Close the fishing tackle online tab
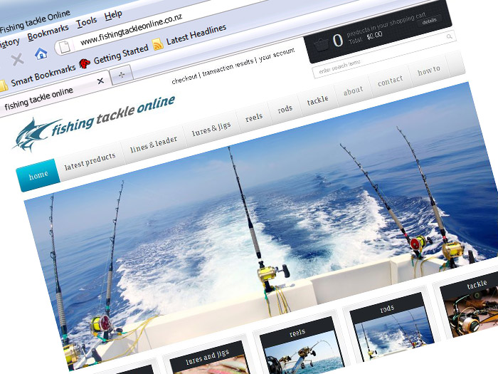498x374 pixels. pos(100,80)
